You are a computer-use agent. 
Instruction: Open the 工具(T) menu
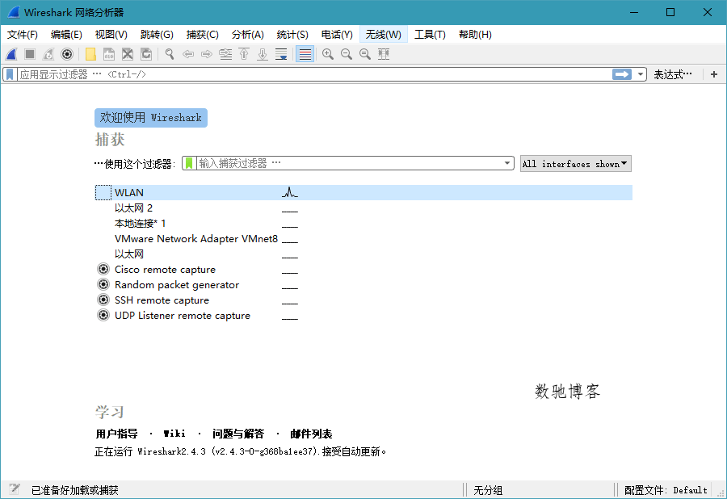click(x=430, y=34)
